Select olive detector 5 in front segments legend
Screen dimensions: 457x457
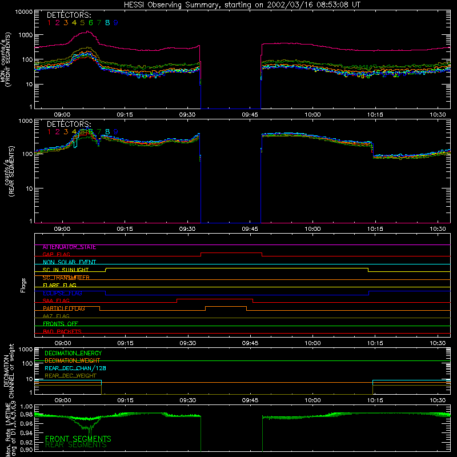(x=82, y=23)
